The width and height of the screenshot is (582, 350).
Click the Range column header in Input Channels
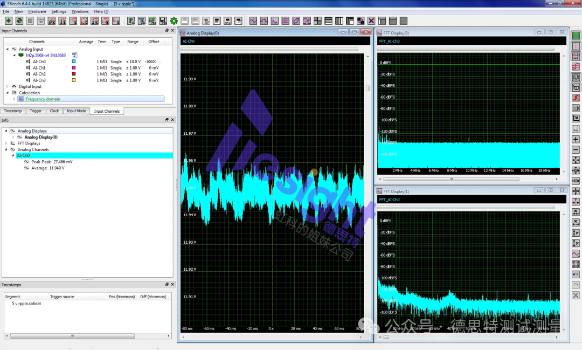133,42
